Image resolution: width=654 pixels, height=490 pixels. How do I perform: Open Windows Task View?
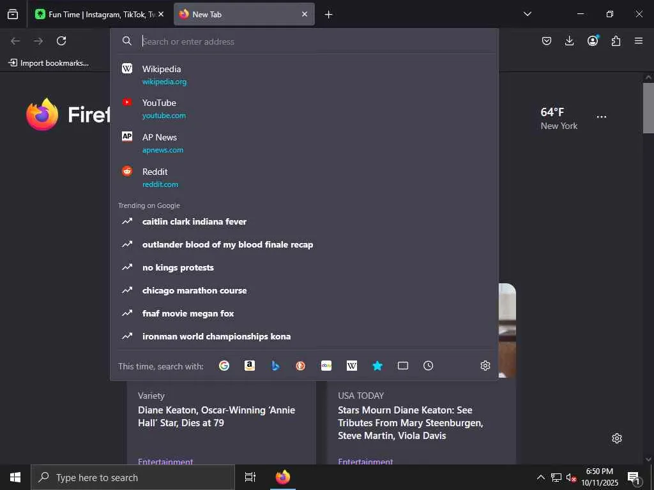pyautogui.click(x=250, y=477)
